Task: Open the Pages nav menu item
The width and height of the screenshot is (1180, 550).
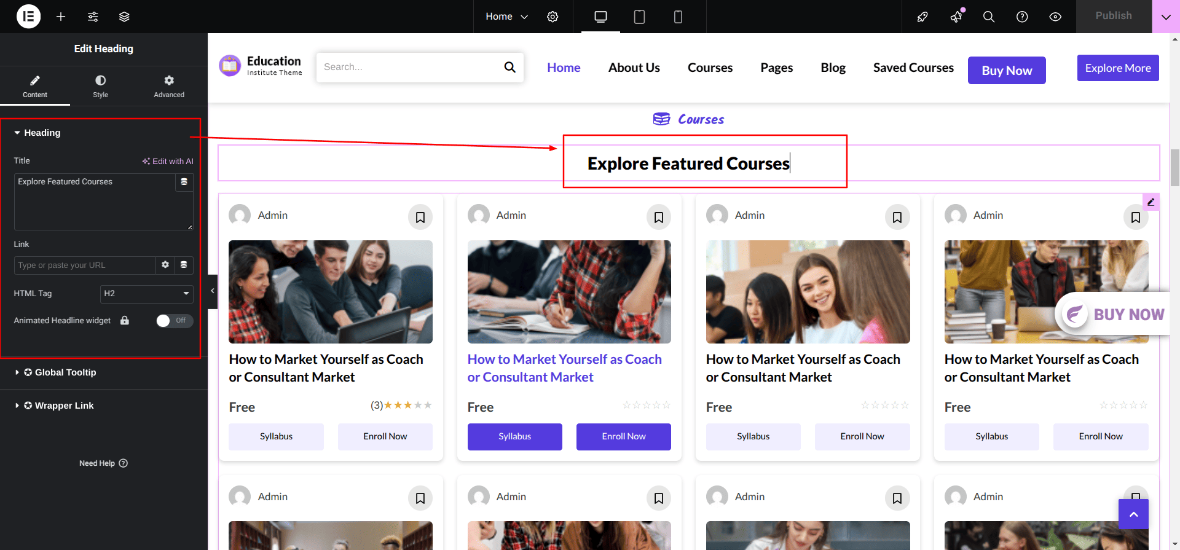Action: tap(777, 68)
